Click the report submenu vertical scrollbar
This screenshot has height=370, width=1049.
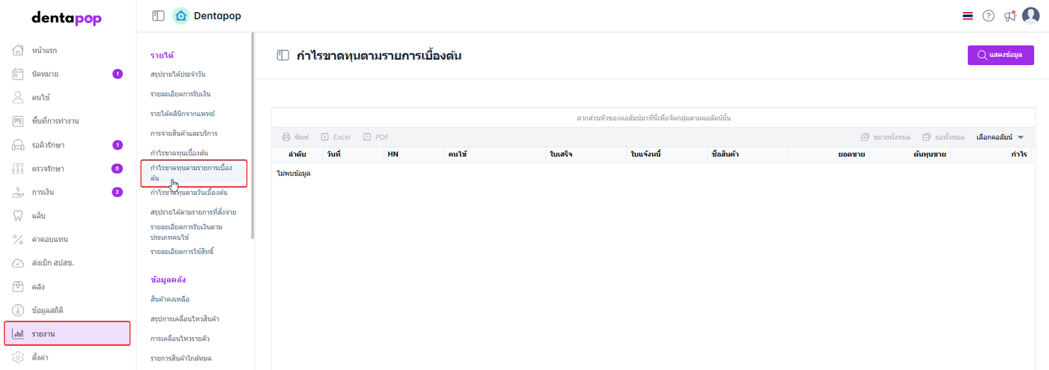tap(252, 135)
